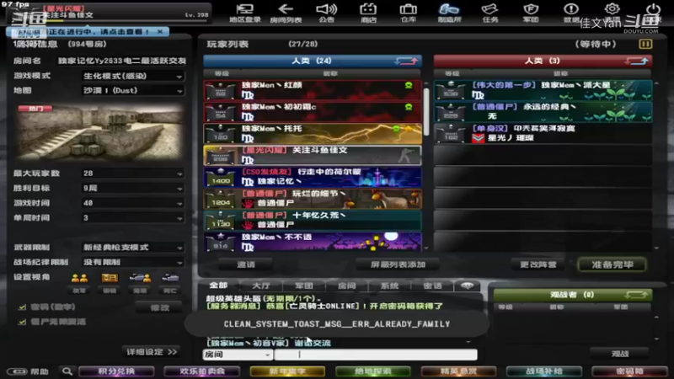Open the 地区登录 region login icon
Viewport: 674px width, 379px height.
[x=245, y=13]
